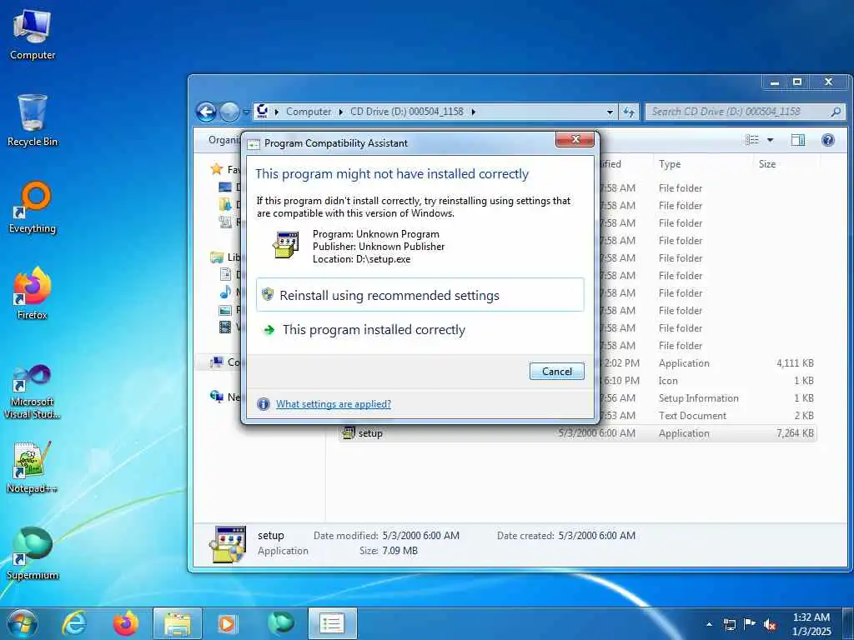Open the view options dropdown arrow
The height and width of the screenshot is (640, 854).
(770, 140)
